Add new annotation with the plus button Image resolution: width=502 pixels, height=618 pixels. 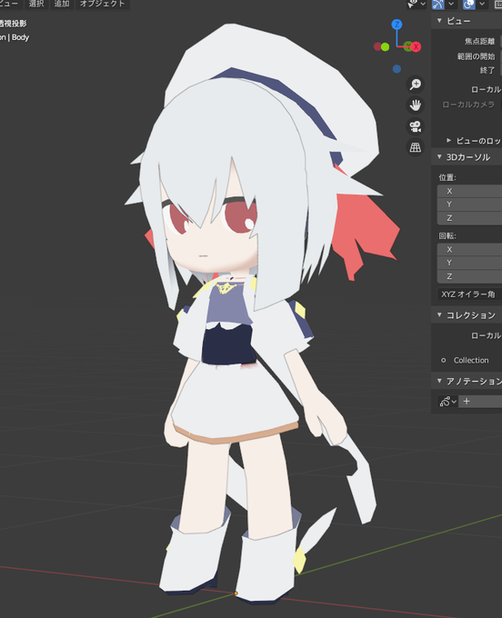click(467, 401)
